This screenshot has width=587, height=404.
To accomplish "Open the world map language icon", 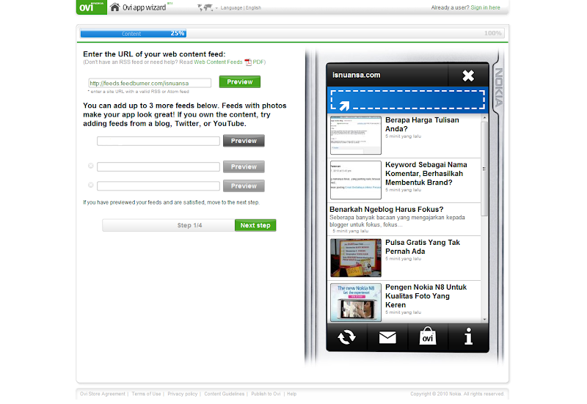I will coord(205,7).
